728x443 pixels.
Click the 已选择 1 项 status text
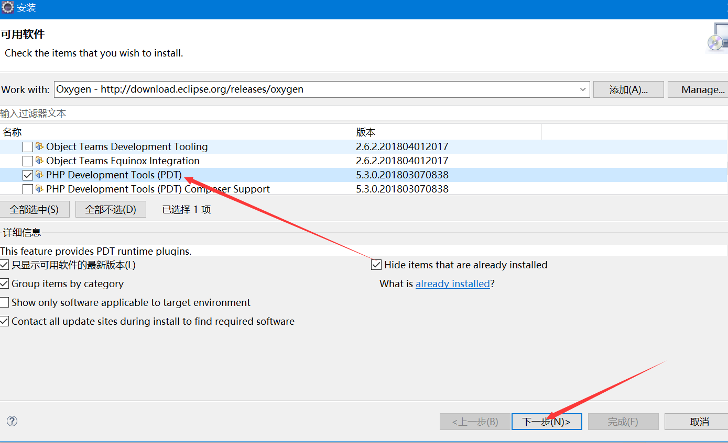pos(186,209)
